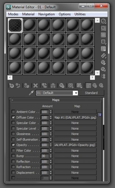The width and height of the screenshot is (115, 188).
Task: Click Select by Material icon
Action: [x=103, y=69]
